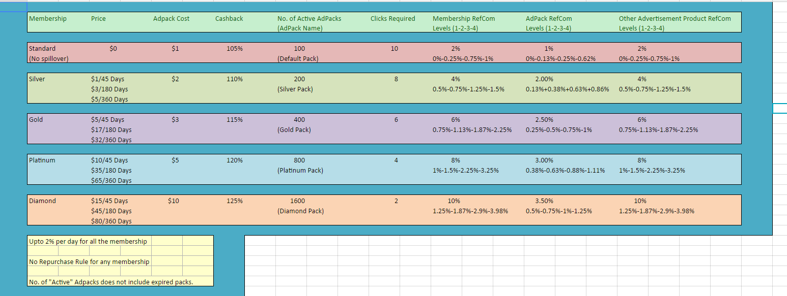Click the 115% cashback cell
The height and width of the screenshot is (296, 787).
tap(235, 120)
